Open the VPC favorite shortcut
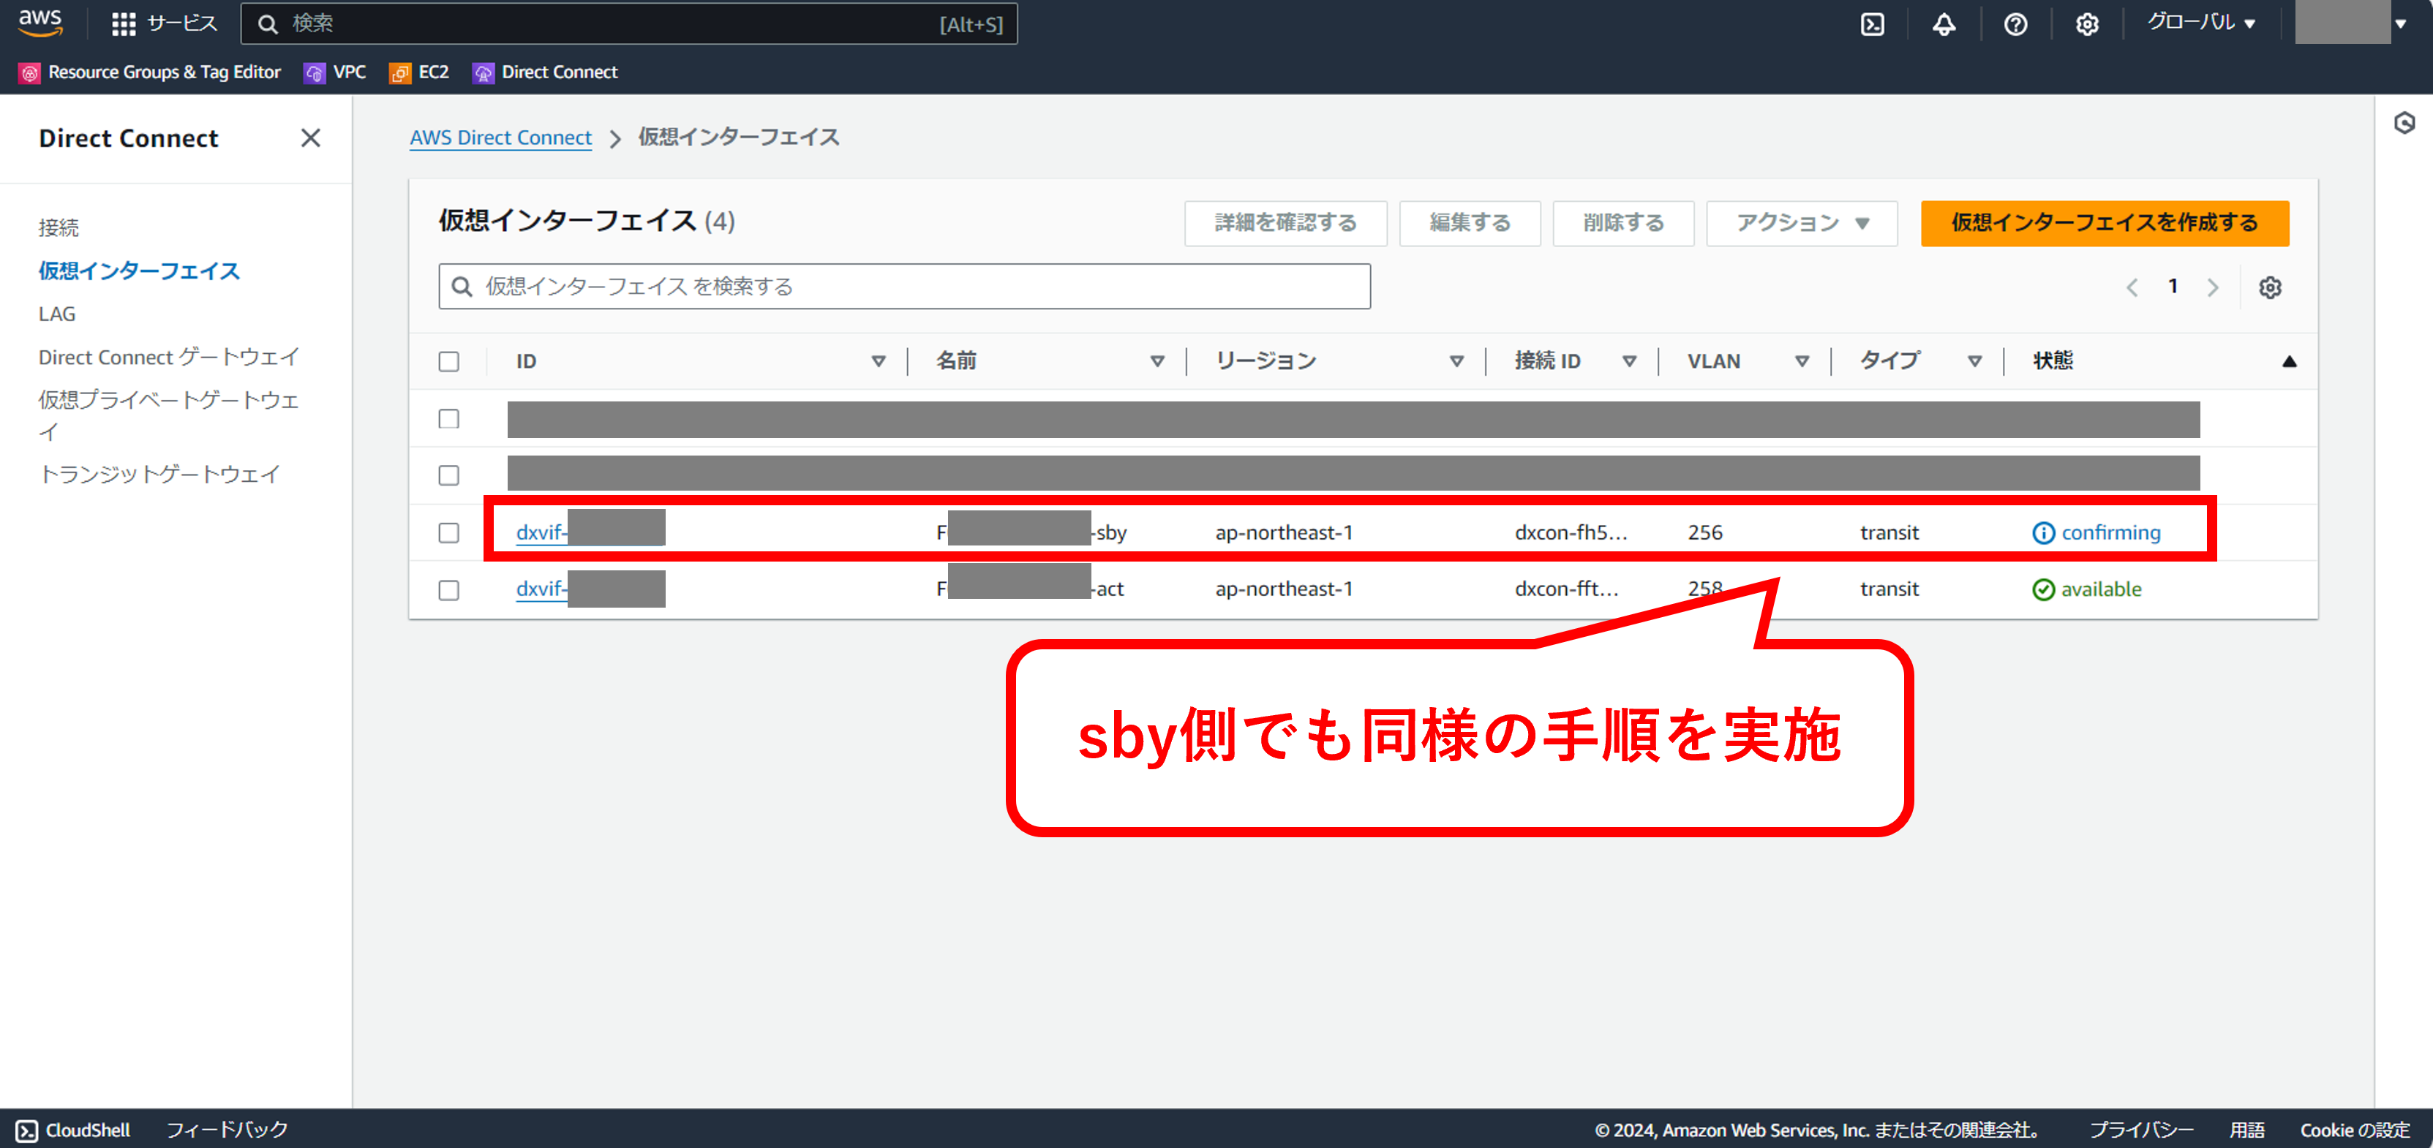The width and height of the screenshot is (2433, 1148). (335, 72)
